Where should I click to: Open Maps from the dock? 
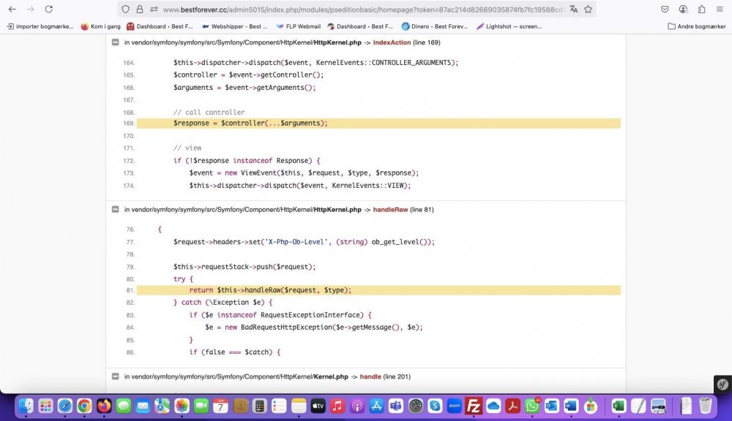[162, 406]
